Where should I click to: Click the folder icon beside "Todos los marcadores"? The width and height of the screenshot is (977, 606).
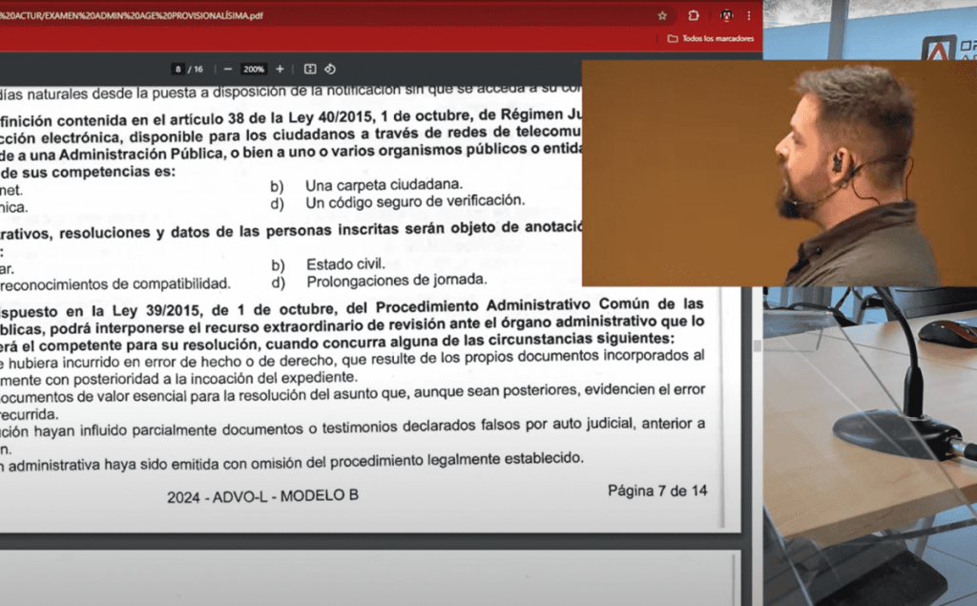click(672, 38)
